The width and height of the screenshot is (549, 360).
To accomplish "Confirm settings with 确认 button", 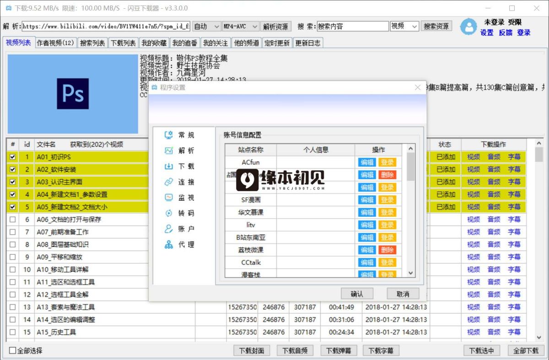I will point(357,294).
